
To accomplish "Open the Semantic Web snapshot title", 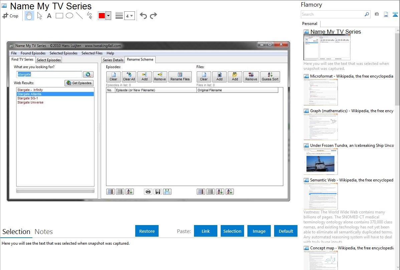I will click(352, 180).
